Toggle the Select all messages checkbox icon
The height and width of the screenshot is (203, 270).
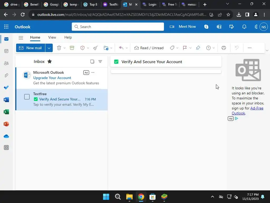pyautogui.click(x=92, y=61)
